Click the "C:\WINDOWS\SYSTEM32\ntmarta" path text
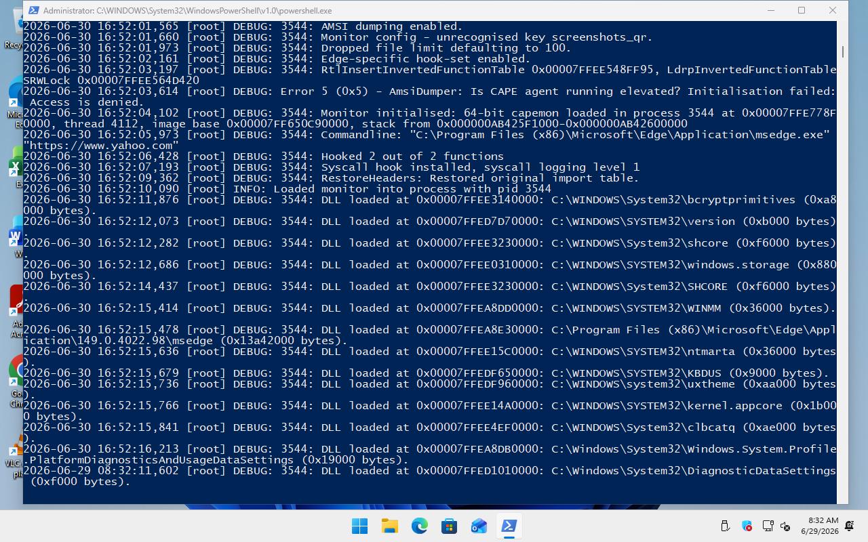The width and height of the screenshot is (868, 542). (643, 352)
